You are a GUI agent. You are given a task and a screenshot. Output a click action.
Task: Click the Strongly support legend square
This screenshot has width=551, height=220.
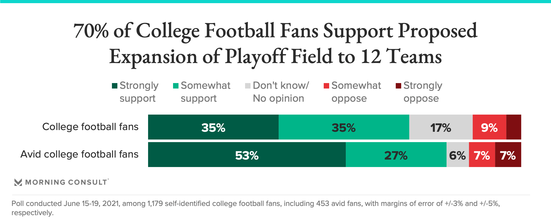[115, 86]
